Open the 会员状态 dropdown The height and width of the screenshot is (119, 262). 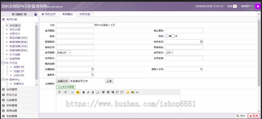(x=169, y=53)
